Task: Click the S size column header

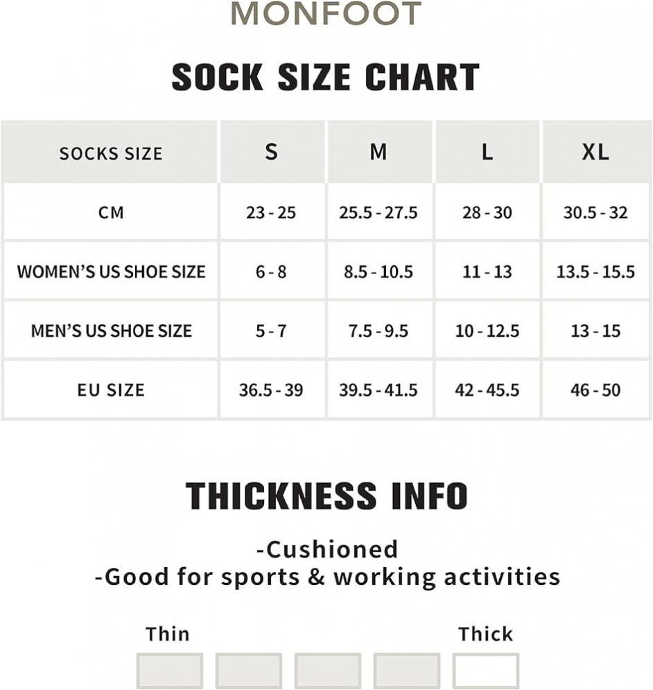Action: click(272, 152)
